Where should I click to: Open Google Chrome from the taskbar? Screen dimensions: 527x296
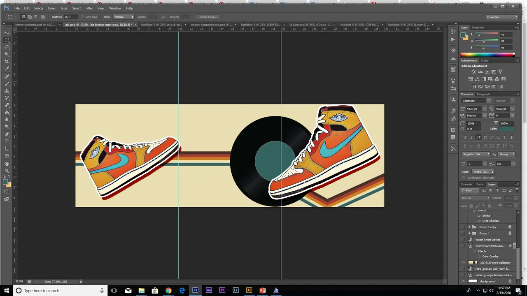(x=168, y=290)
